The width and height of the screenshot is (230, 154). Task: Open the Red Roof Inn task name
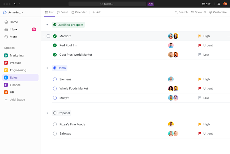[68, 45]
